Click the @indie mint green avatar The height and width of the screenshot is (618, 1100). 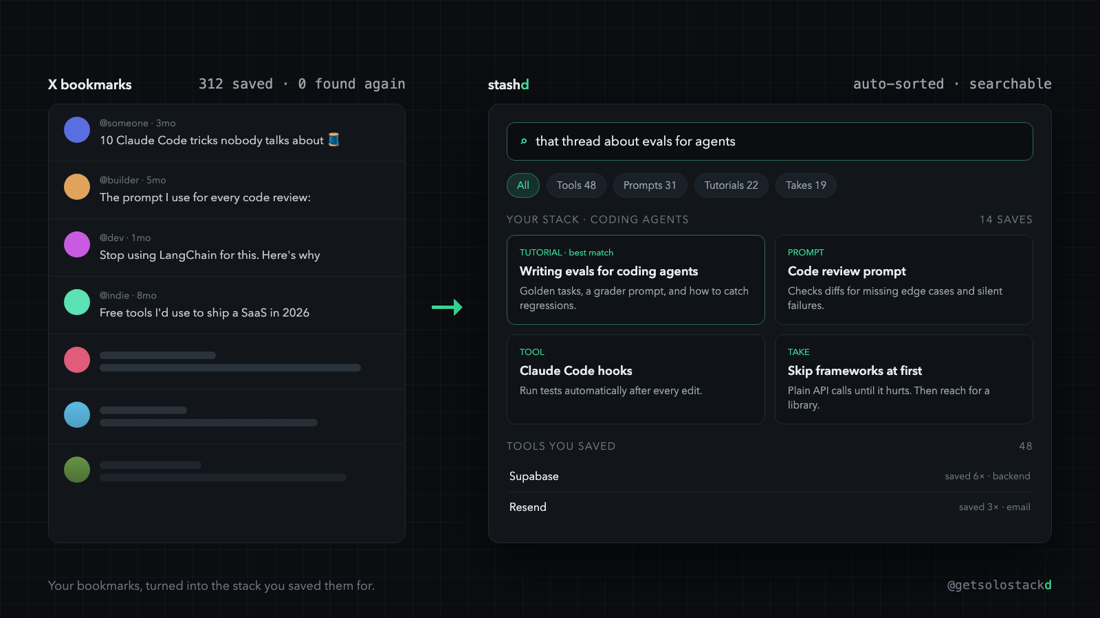point(77,302)
